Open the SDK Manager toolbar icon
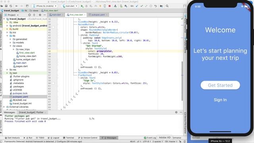The width and height of the screenshot is (254, 143). [126, 6]
